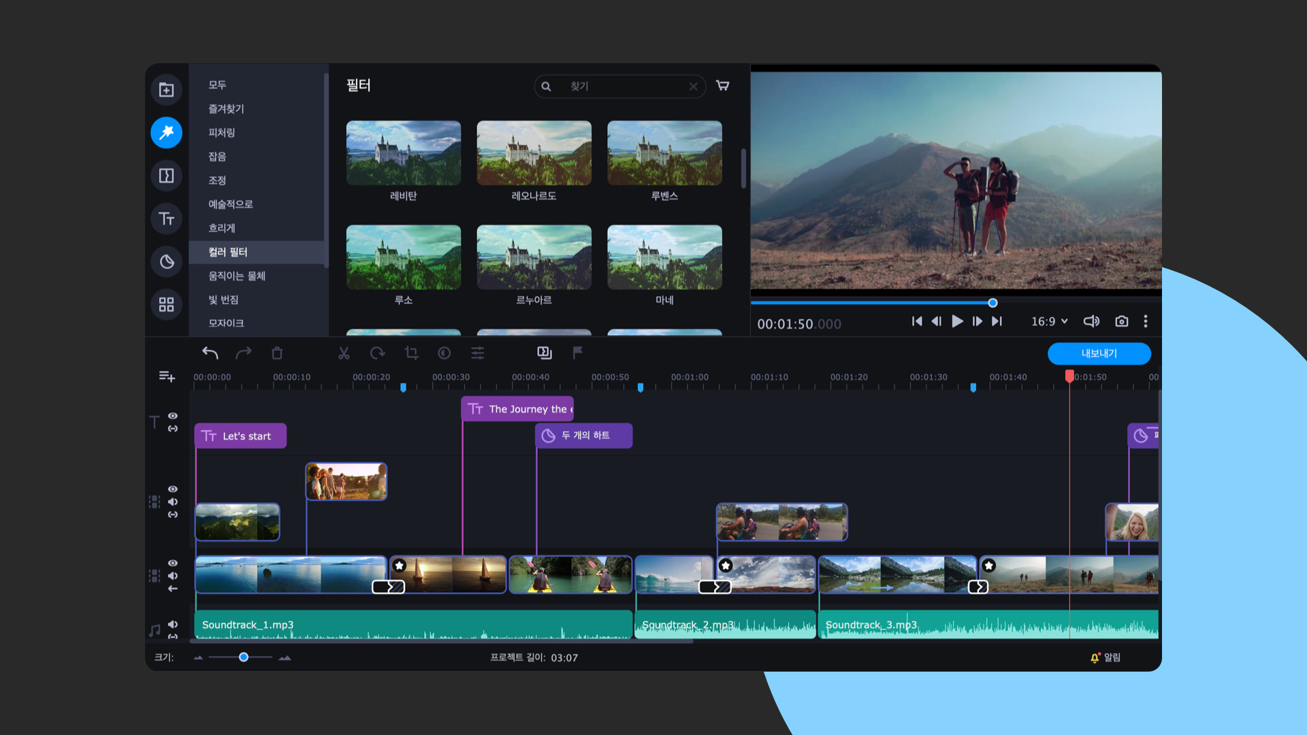Toggle visibility of main video track

pos(173,563)
